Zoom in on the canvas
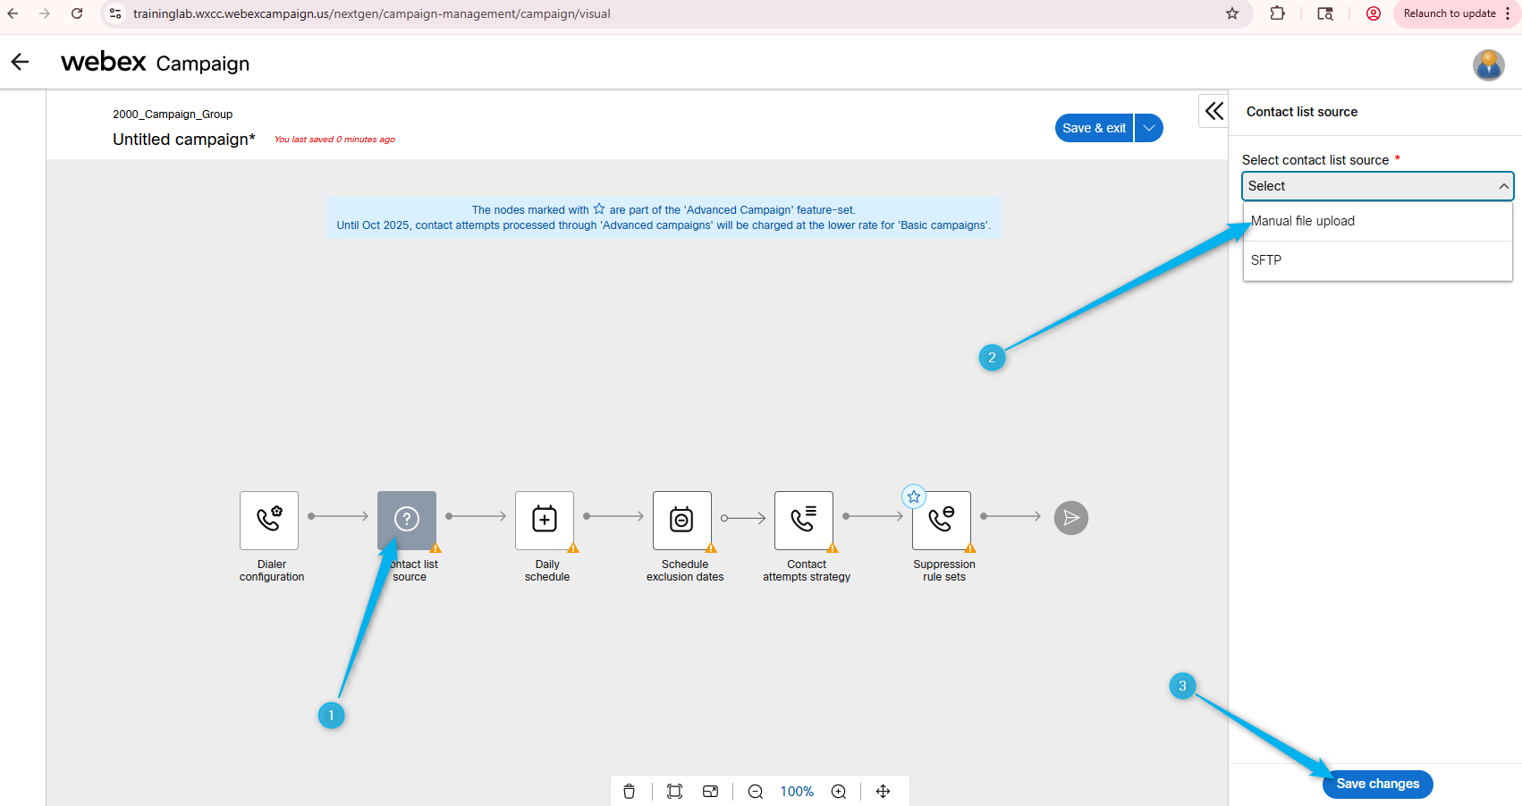Screen dimensions: 1522x806 (839, 792)
